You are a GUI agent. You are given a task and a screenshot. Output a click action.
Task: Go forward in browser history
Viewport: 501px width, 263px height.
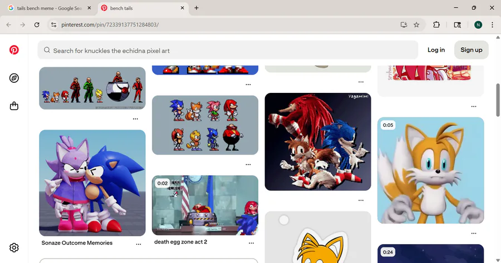(22, 24)
